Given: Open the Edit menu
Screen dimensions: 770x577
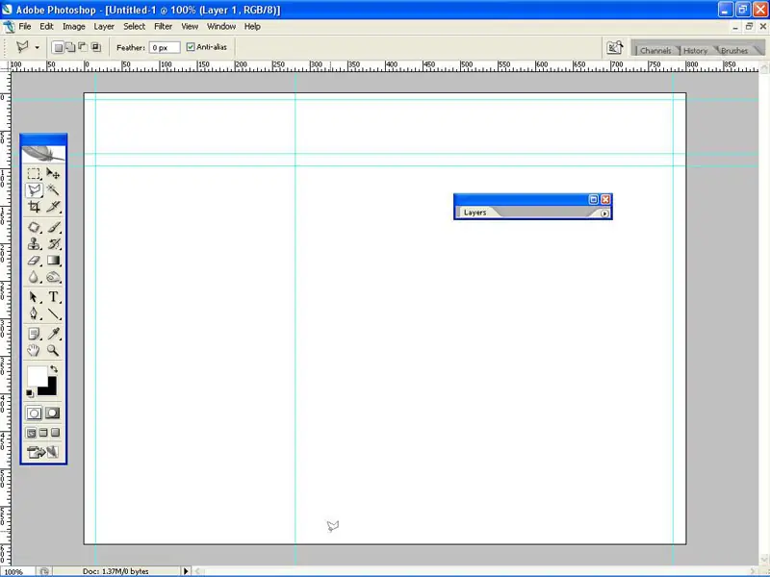Looking at the screenshot, I should (46, 27).
